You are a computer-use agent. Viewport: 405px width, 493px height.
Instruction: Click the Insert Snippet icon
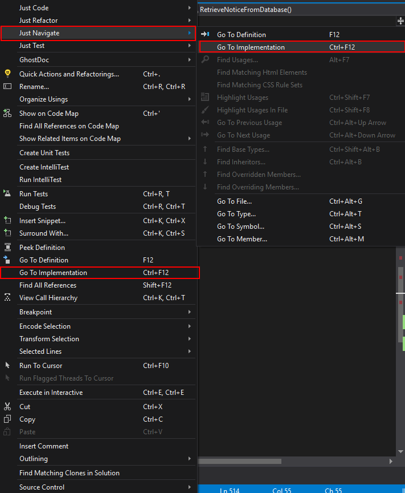tap(7, 220)
